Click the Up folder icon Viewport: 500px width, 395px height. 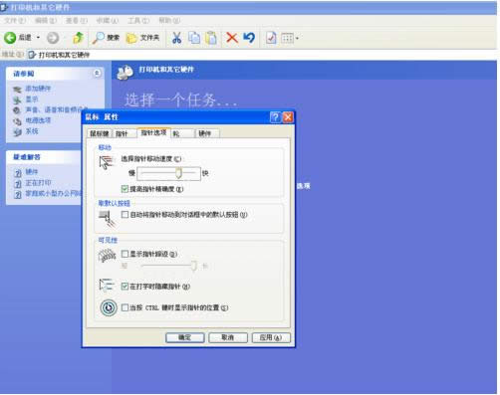click(x=79, y=38)
